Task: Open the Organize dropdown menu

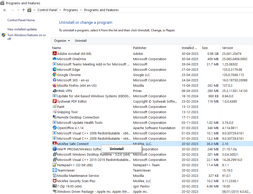Action: (x=62, y=41)
